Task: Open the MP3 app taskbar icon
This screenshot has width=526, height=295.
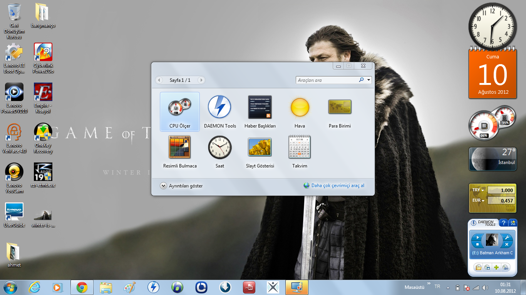Action: (249, 287)
